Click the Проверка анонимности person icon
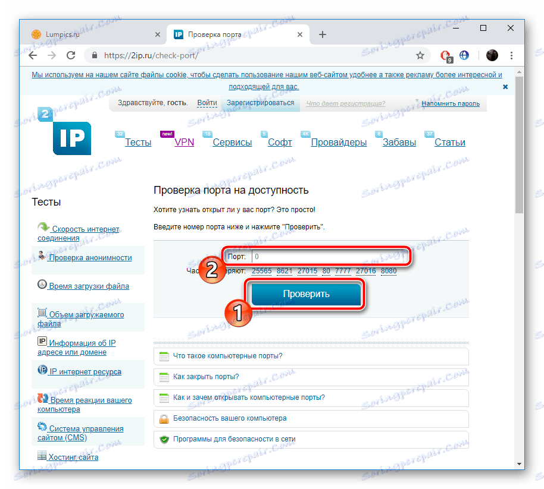Viewport: 544px width, 489px height. click(x=42, y=254)
